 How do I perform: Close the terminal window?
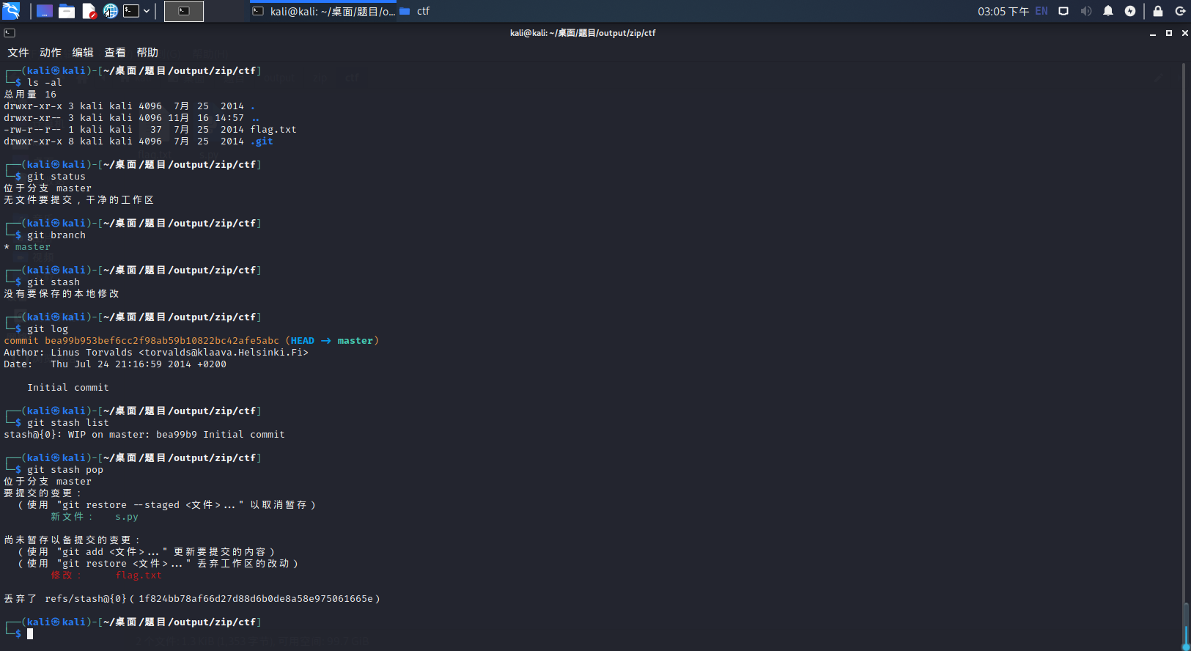1184,33
